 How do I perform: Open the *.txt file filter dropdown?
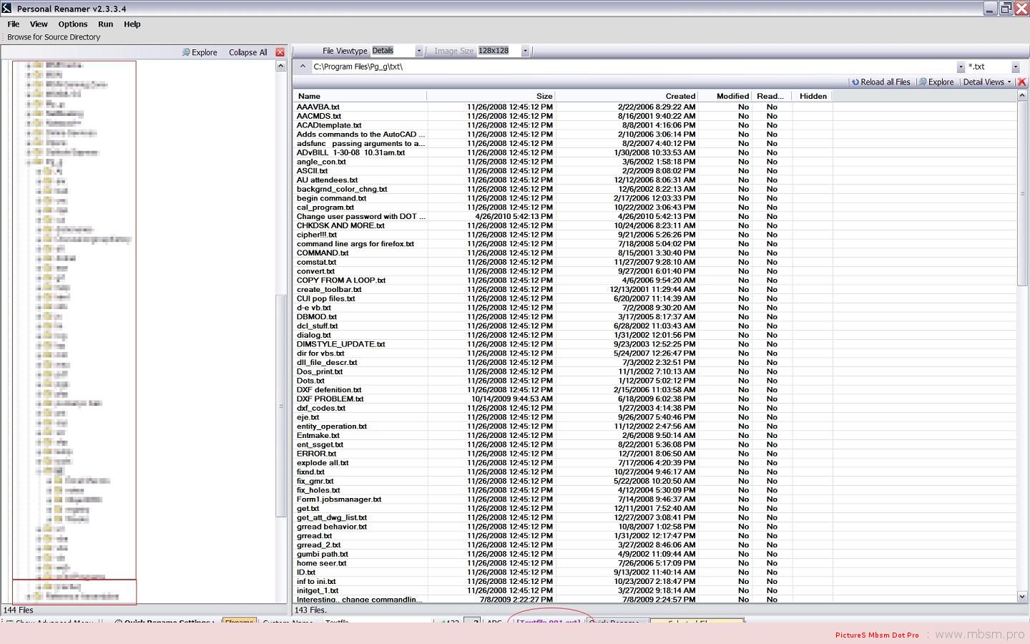[1015, 67]
